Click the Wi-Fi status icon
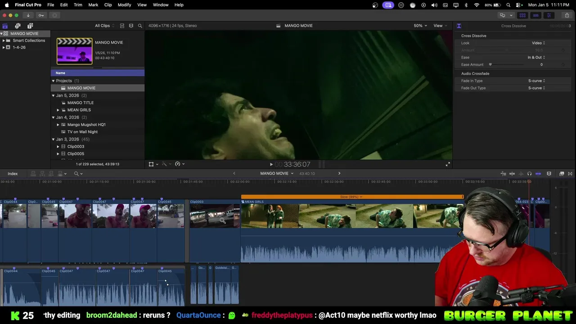Screen dimensions: 576x324 coord(477,5)
